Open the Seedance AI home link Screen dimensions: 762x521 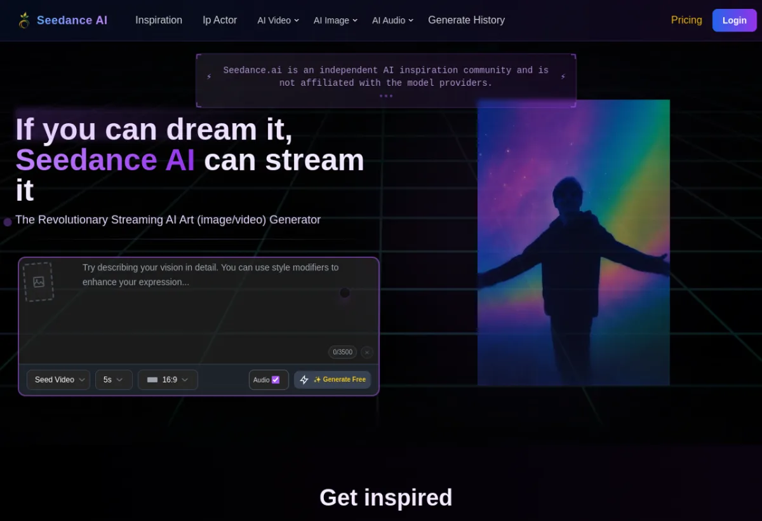(x=63, y=20)
